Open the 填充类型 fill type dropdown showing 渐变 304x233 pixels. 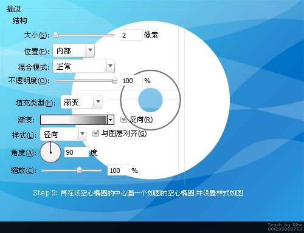pyautogui.click(x=81, y=102)
